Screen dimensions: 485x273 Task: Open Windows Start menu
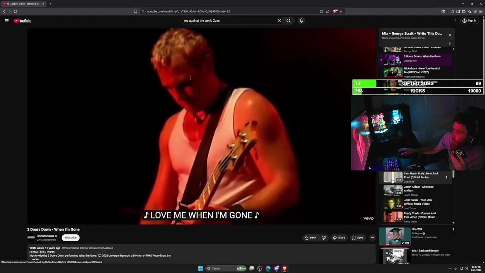click(x=200, y=268)
